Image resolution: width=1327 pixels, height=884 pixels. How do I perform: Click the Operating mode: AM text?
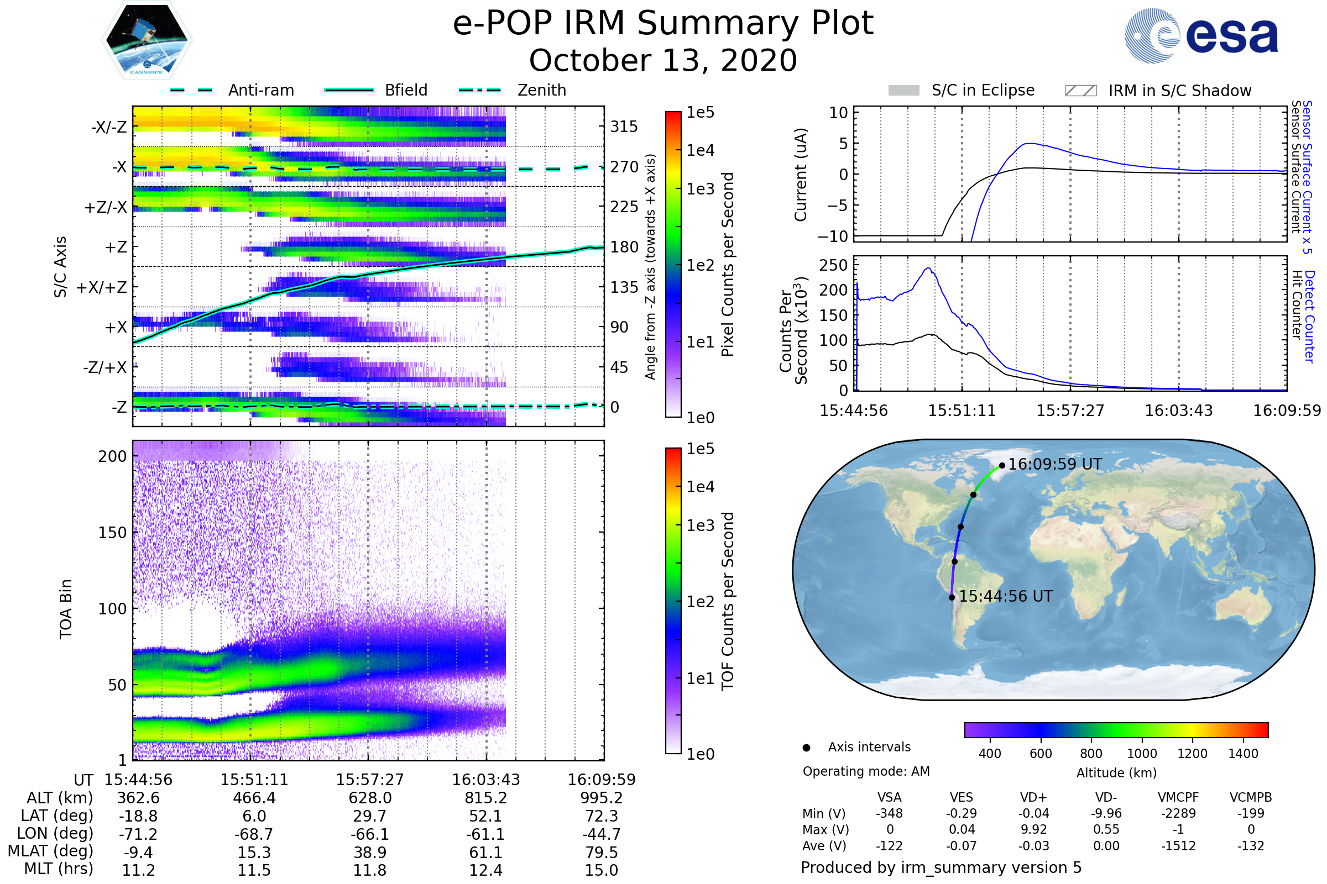866,771
